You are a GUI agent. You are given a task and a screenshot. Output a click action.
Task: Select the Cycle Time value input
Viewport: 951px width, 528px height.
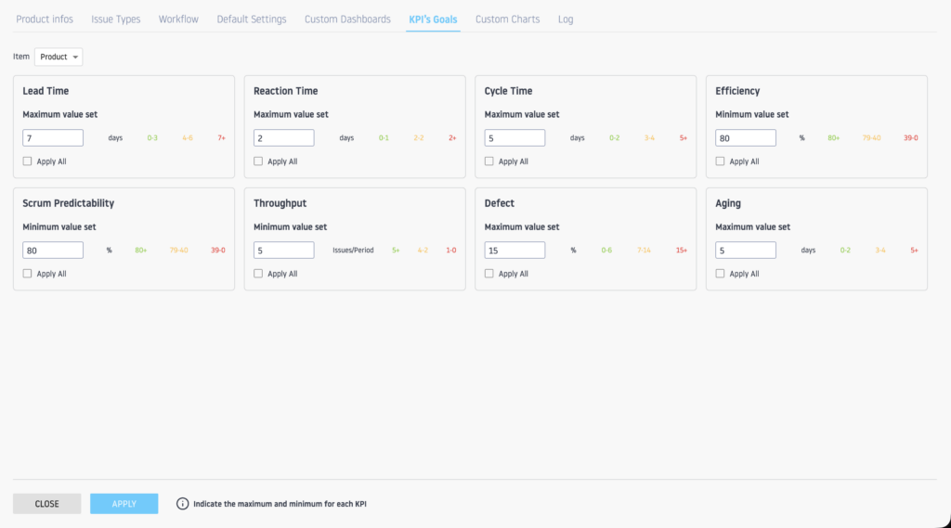click(515, 138)
